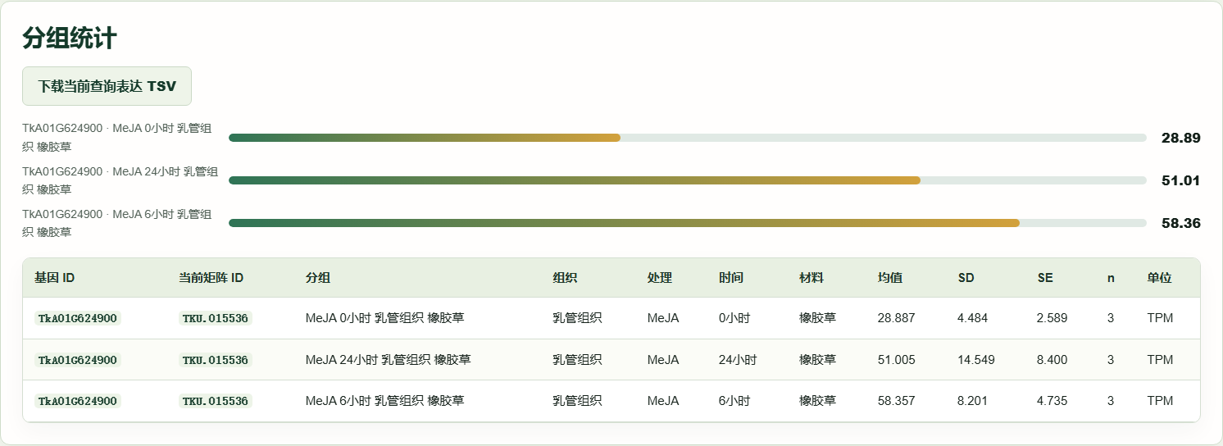Viewport: 1223px width, 446px height.
Task: Click the n column header
Action: (x=1111, y=278)
